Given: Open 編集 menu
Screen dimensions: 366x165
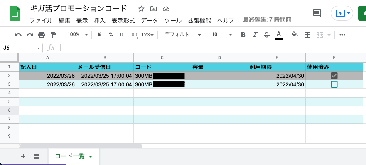Looking at the screenshot, I should [64, 20].
